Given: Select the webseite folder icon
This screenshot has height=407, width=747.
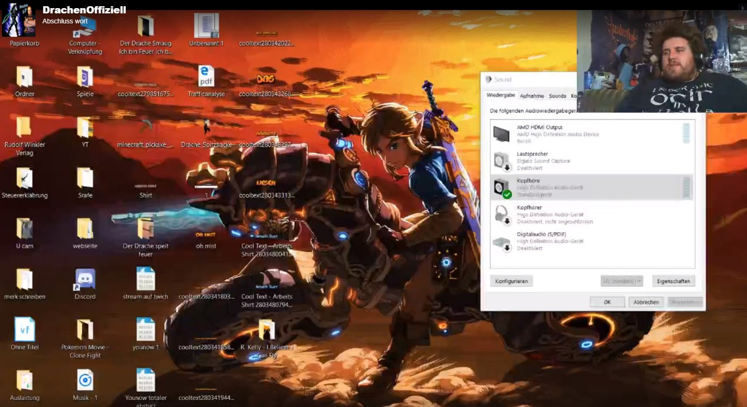Looking at the screenshot, I should point(85,234).
